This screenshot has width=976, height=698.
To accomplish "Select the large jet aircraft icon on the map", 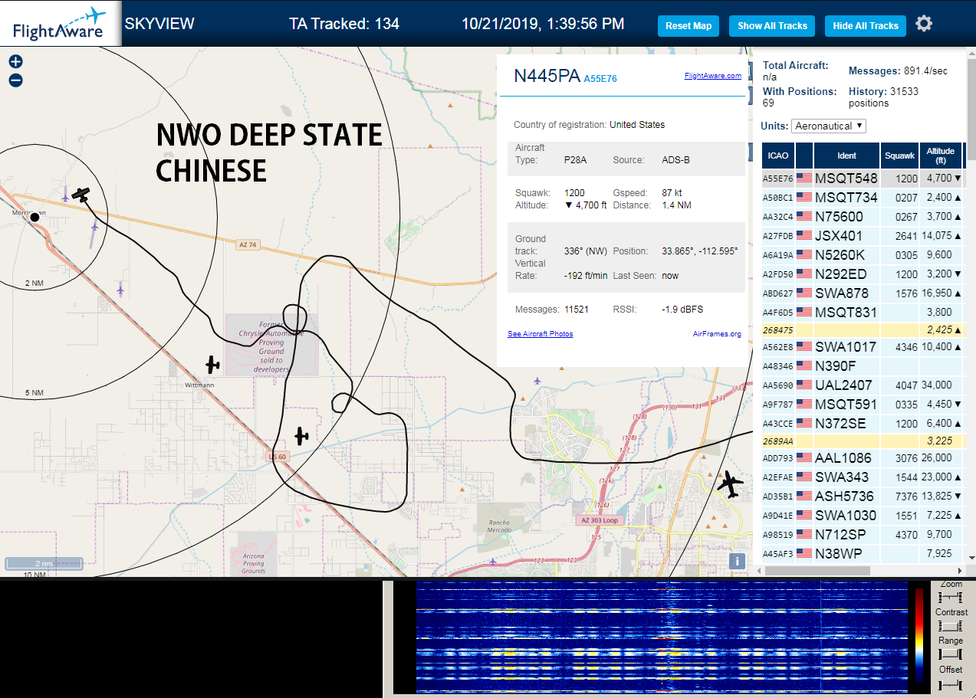I will [731, 484].
